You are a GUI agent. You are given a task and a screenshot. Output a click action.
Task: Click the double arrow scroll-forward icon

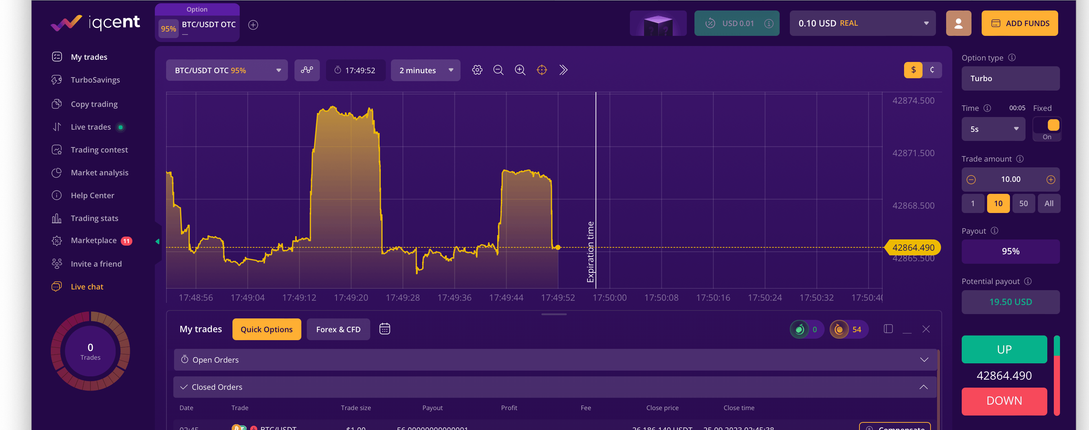click(563, 70)
